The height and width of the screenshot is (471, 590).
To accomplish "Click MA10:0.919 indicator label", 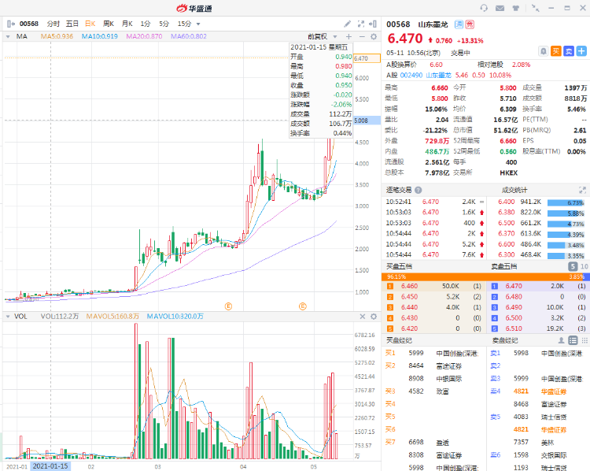I will click(100, 36).
